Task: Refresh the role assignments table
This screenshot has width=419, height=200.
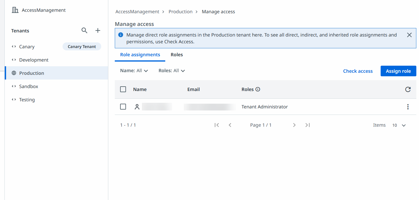Action: pos(408,90)
